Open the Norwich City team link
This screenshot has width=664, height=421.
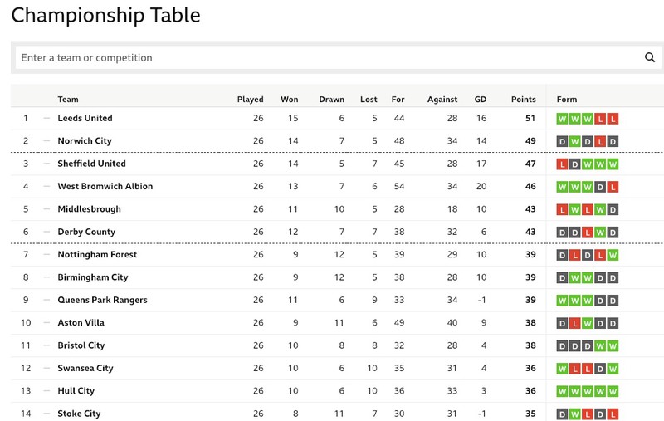coord(85,141)
